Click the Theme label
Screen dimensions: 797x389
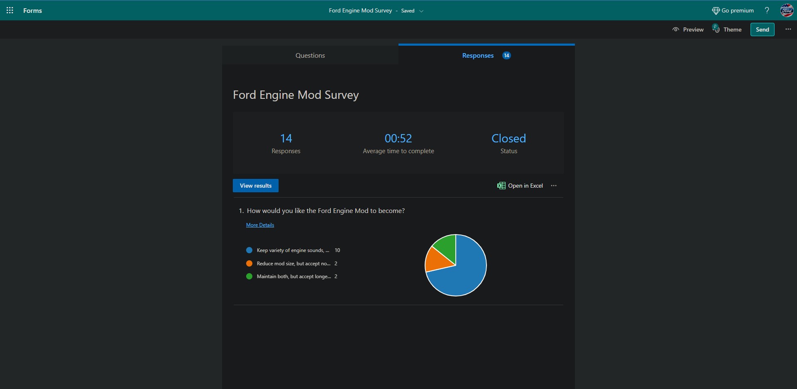point(732,30)
